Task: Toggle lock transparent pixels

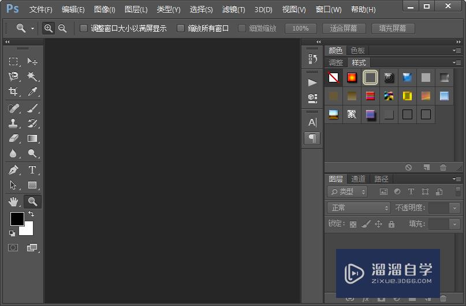Action: point(353,224)
